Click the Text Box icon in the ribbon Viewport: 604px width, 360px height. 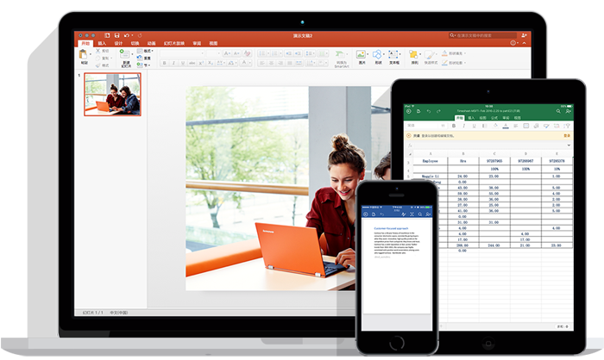coord(394,56)
